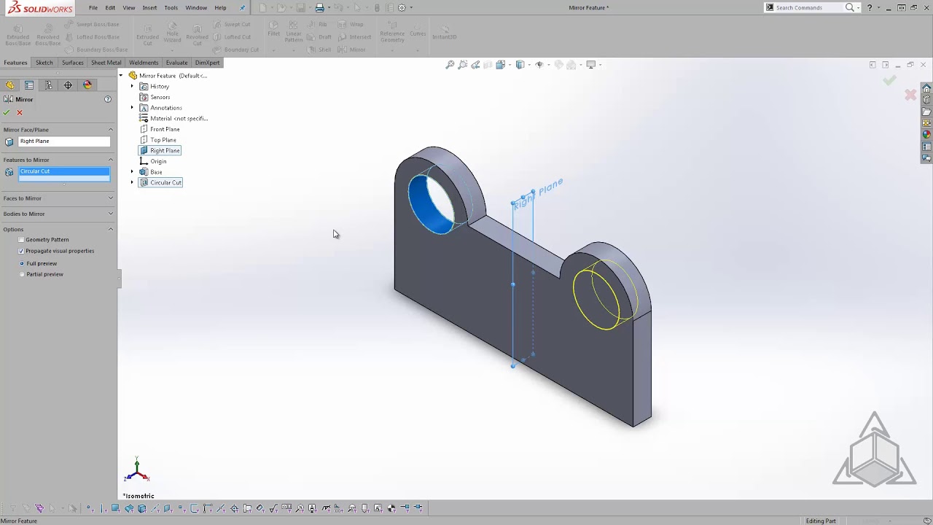Click Mirror Face/Plane selection box

pyautogui.click(x=64, y=141)
